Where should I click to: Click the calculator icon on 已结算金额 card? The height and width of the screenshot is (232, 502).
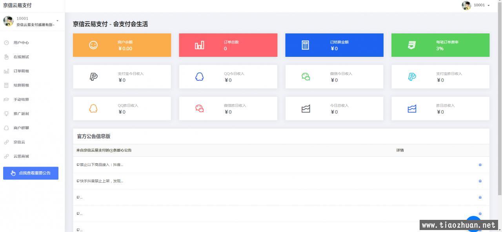[x=306, y=45]
